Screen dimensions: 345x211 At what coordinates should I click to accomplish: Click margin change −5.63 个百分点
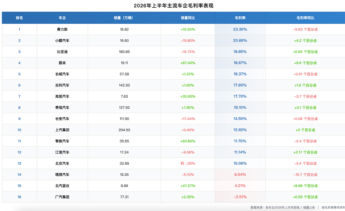coord(305,29)
